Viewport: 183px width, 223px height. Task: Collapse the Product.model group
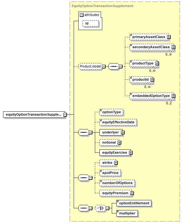104,67
